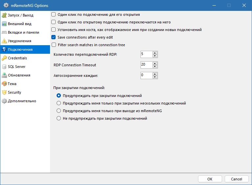Click the Запуск / Выход sidebar icon
The width and height of the screenshot is (252, 185).
pos(4,15)
